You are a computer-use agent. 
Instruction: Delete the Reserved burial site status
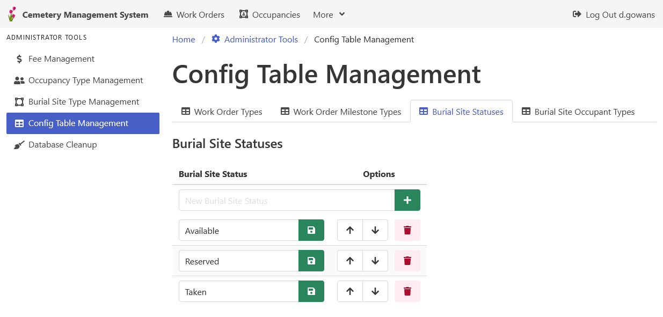point(407,261)
